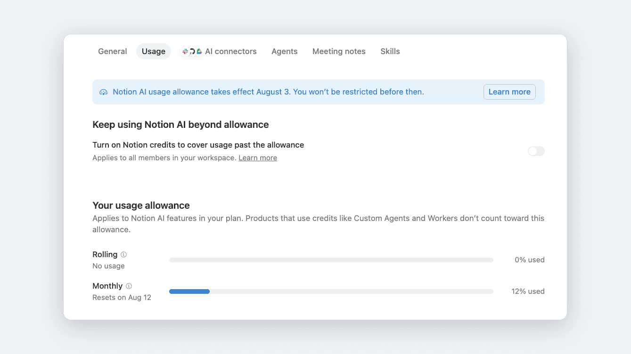Screen dimensions: 631x354
Task: Click the "Rolling" label
Action: 105,254
